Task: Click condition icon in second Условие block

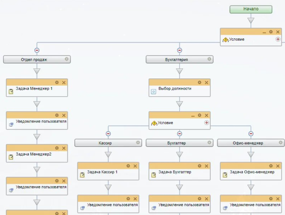Action: coord(154,123)
